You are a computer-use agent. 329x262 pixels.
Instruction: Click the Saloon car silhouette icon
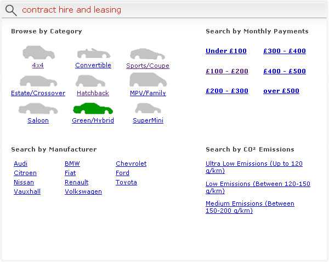tap(38, 108)
